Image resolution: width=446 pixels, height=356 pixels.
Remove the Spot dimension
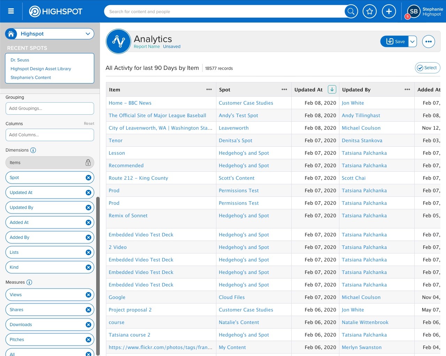89,178
